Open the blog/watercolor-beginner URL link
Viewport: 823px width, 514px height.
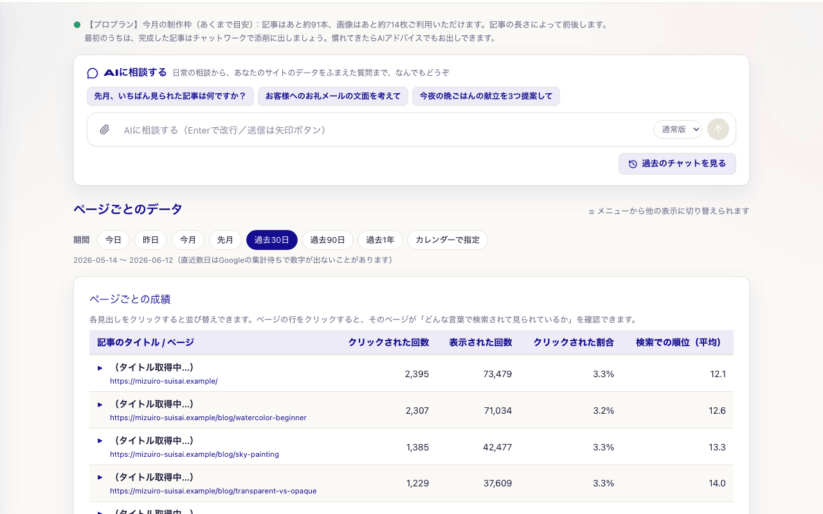208,418
